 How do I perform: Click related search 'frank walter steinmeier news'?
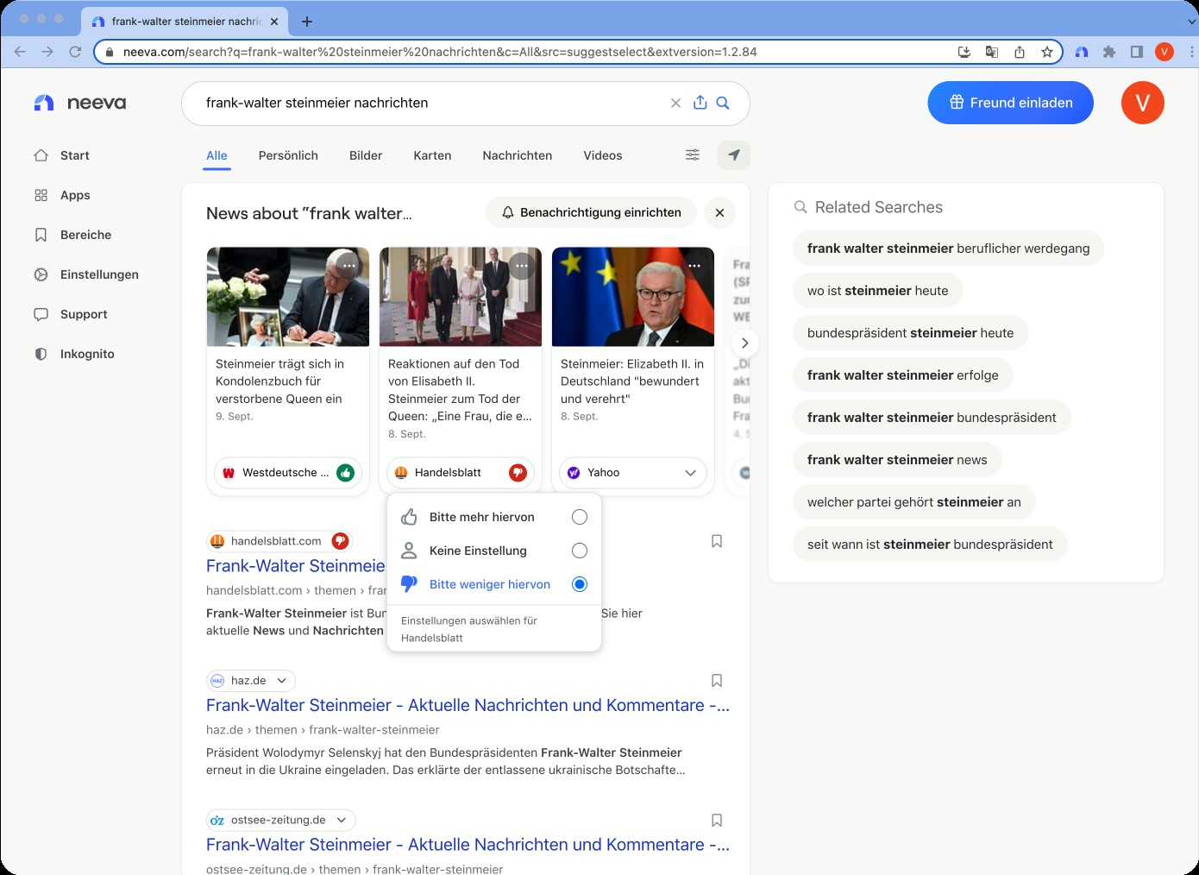coord(897,460)
